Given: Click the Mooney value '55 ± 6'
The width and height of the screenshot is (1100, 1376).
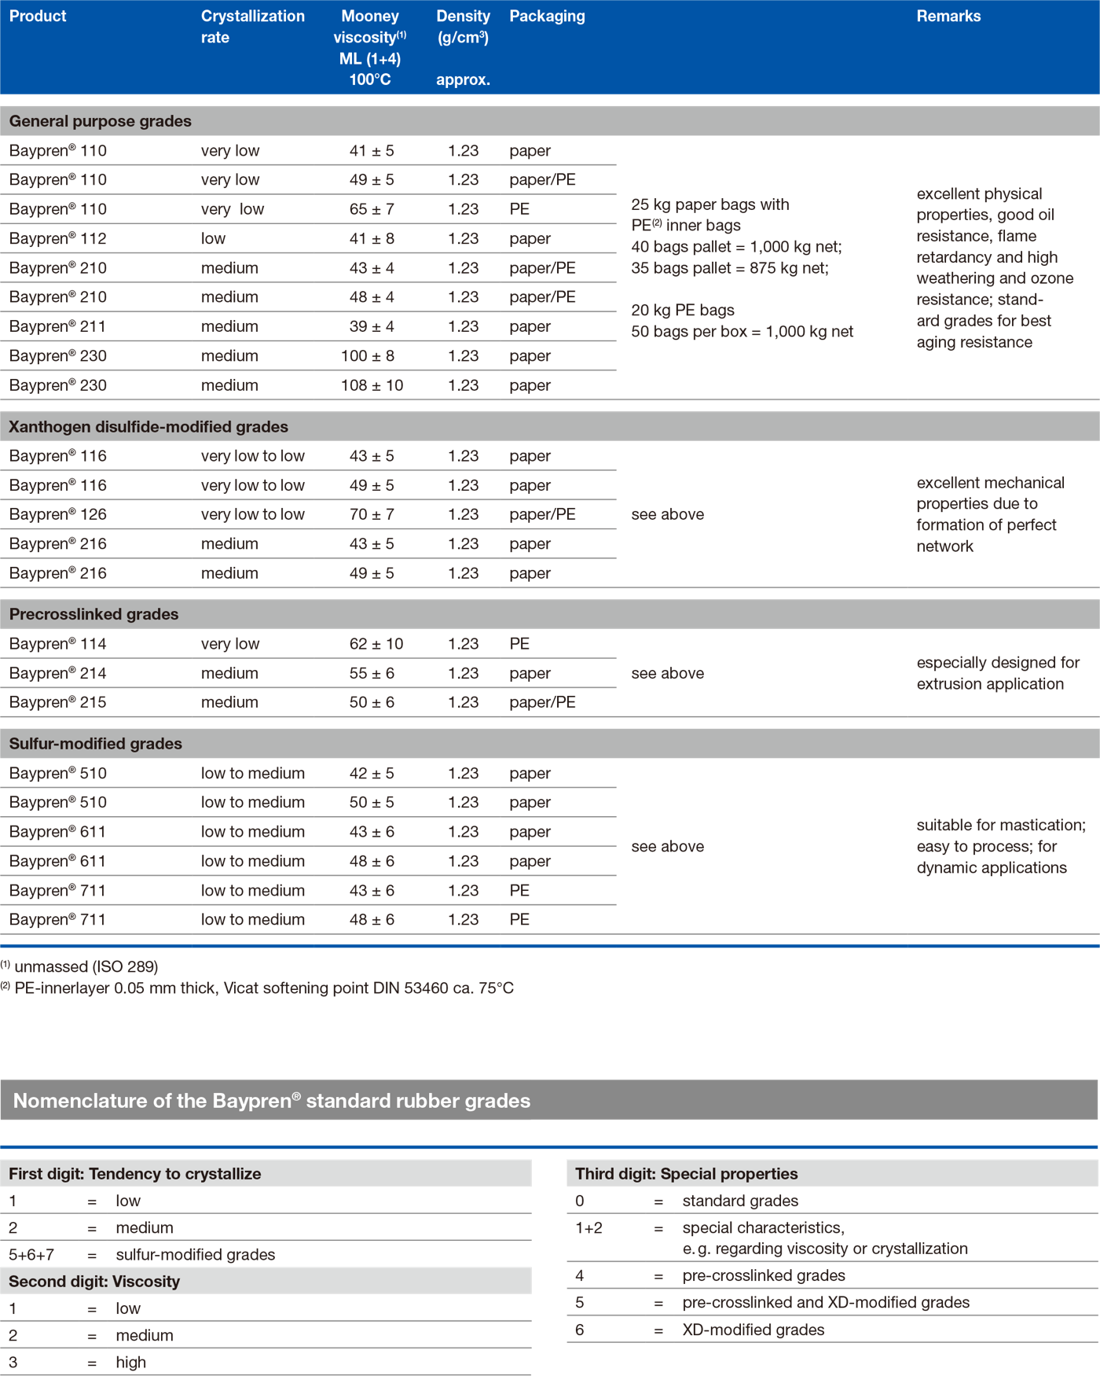Looking at the screenshot, I should tap(372, 673).
